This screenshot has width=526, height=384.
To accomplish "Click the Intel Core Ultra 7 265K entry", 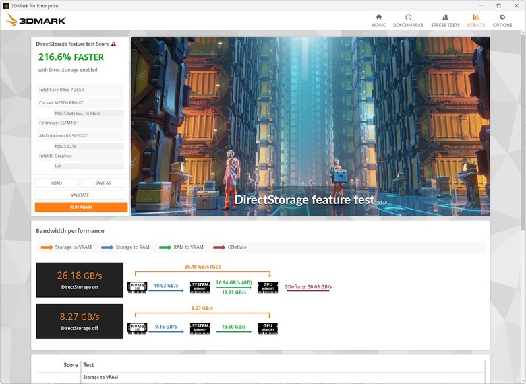I will point(80,90).
